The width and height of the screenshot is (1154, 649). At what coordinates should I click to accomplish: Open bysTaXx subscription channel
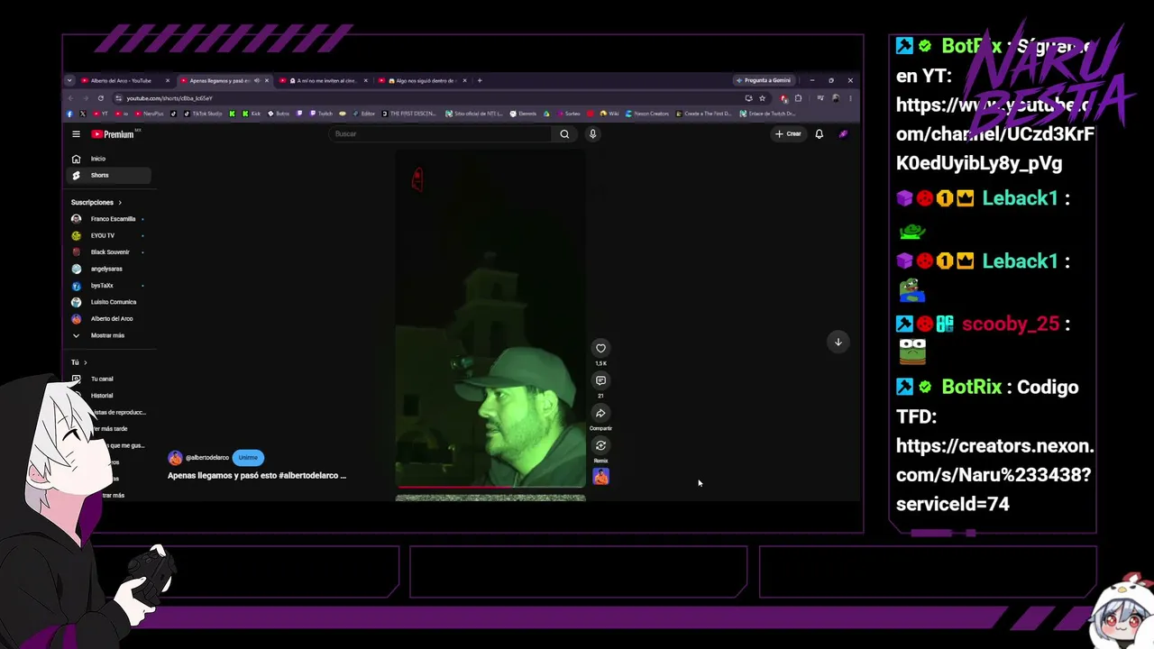point(110,286)
